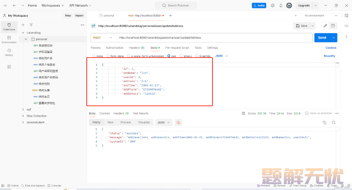
Task: Switch to the request Headers (8) tab
Action: (x=136, y=48)
